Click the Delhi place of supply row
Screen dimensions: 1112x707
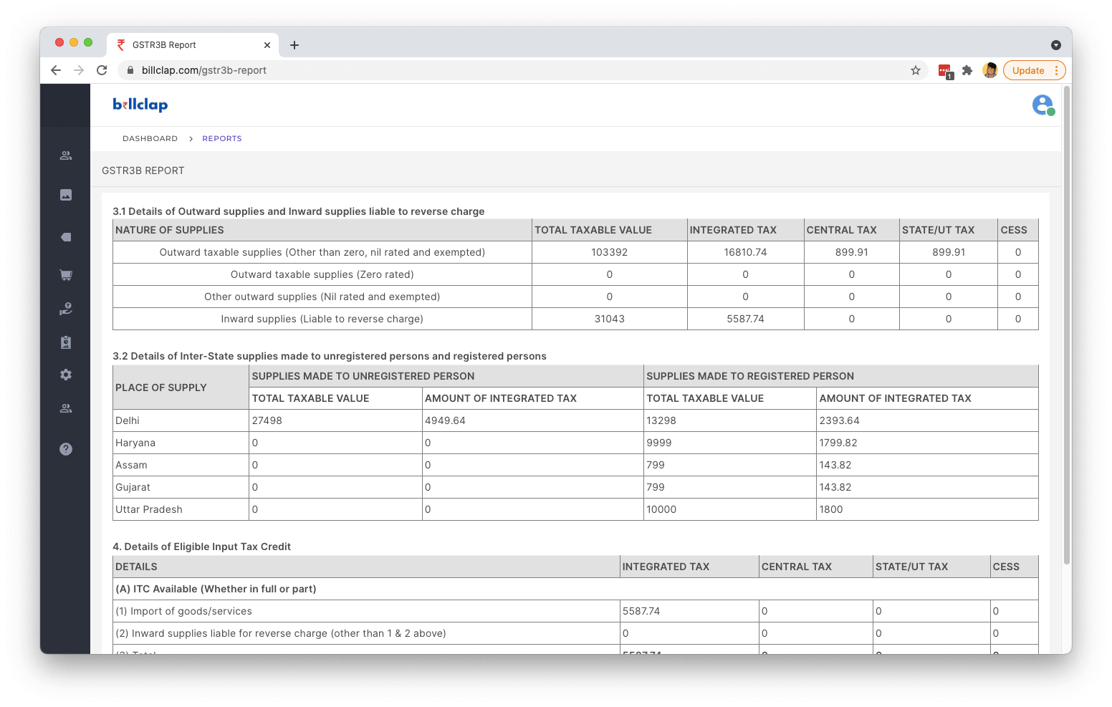(575, 420)
